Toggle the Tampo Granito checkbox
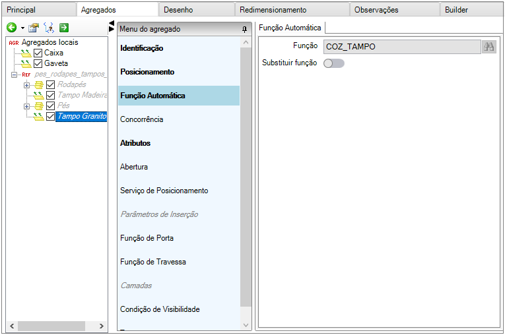 tap(51, 116)
